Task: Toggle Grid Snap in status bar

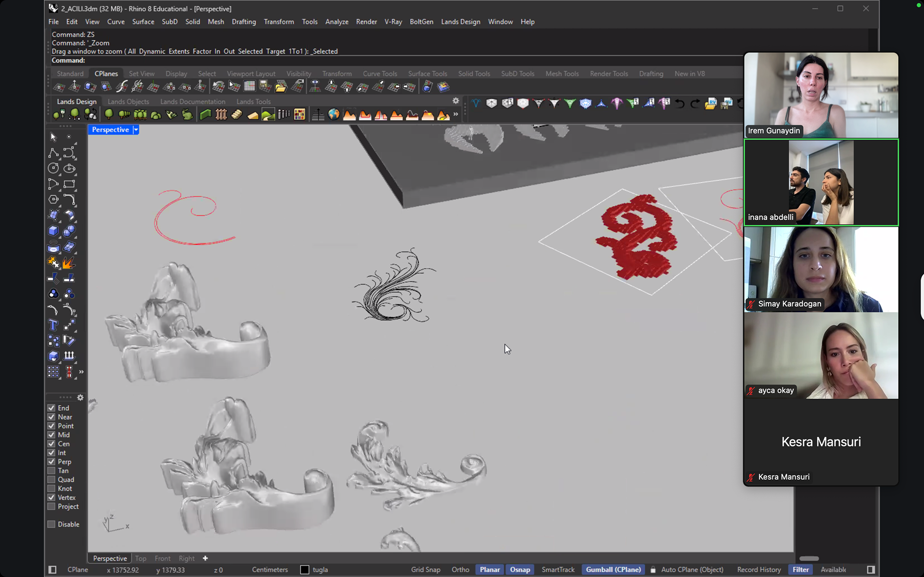Action: point(425,570)
